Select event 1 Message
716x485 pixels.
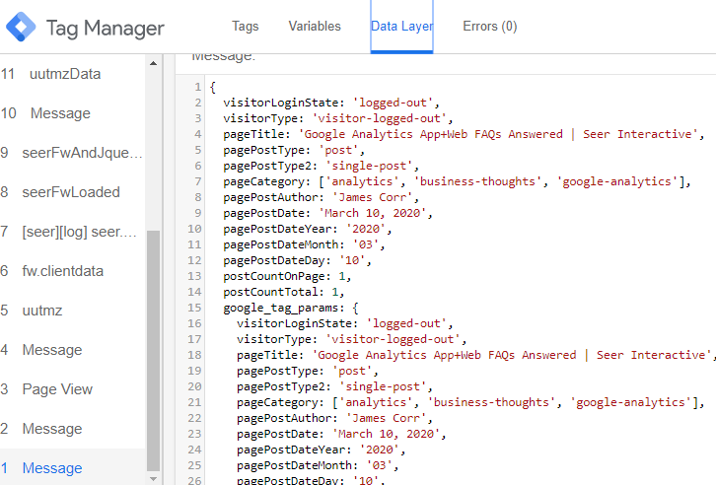click(52, 468)
